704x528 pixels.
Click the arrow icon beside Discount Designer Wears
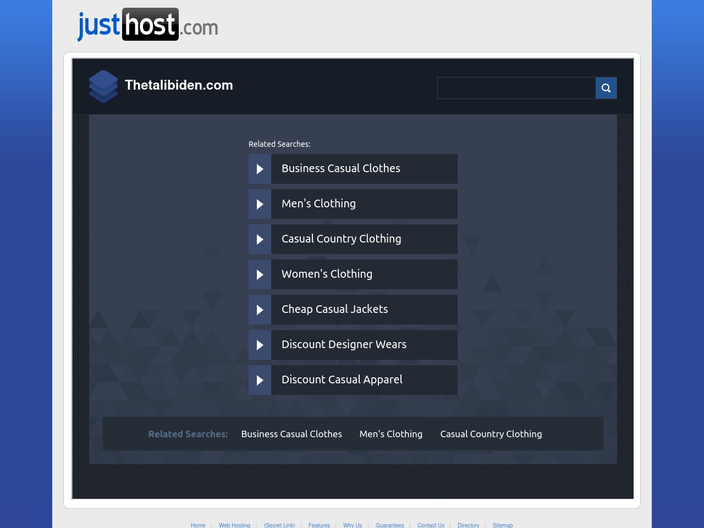tap(260, 345)
